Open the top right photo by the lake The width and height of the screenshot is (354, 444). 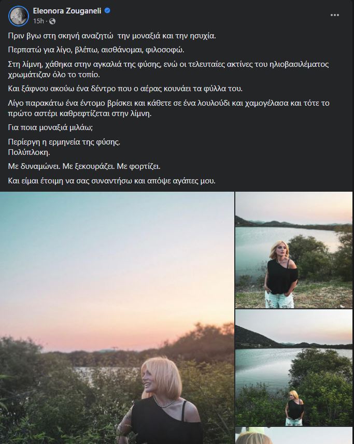click(x=294, y=250)
